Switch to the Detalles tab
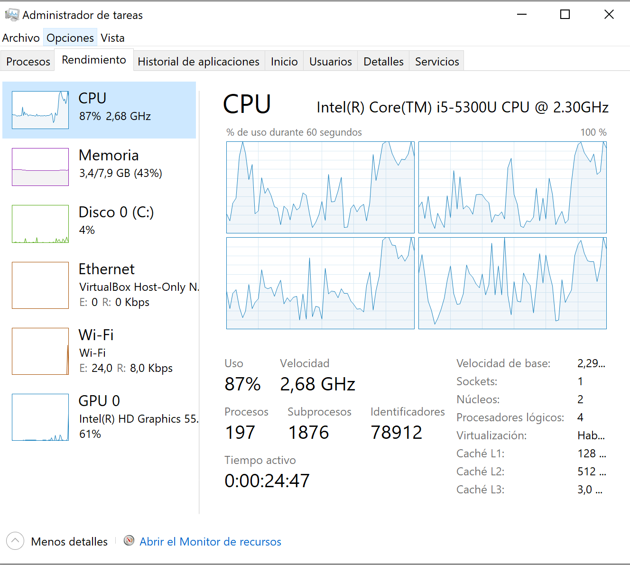630x565 pixels. point(383,62)
